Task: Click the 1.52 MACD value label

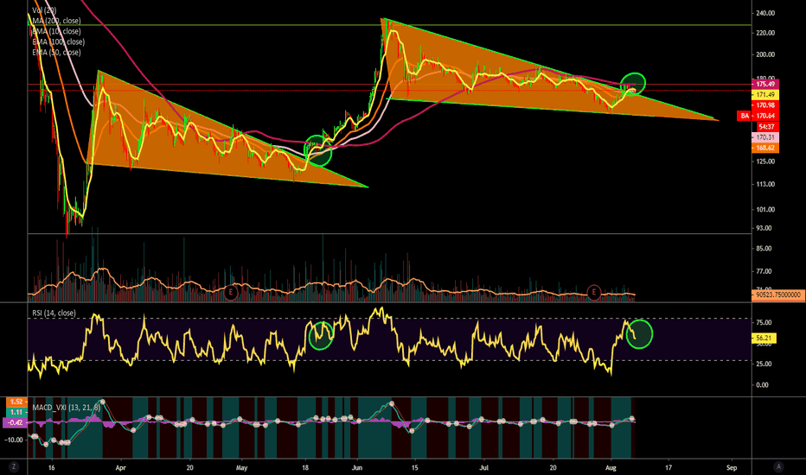Action: tap(16, 402)
